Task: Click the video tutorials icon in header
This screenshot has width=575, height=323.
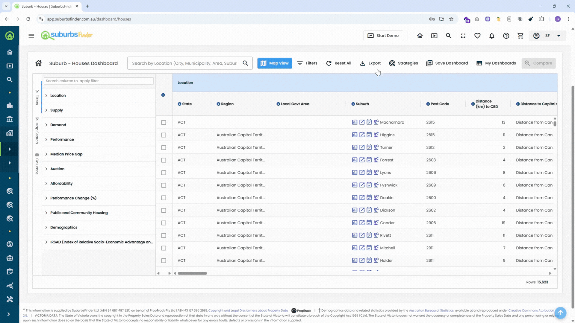Action: click(x=434, y=36)
